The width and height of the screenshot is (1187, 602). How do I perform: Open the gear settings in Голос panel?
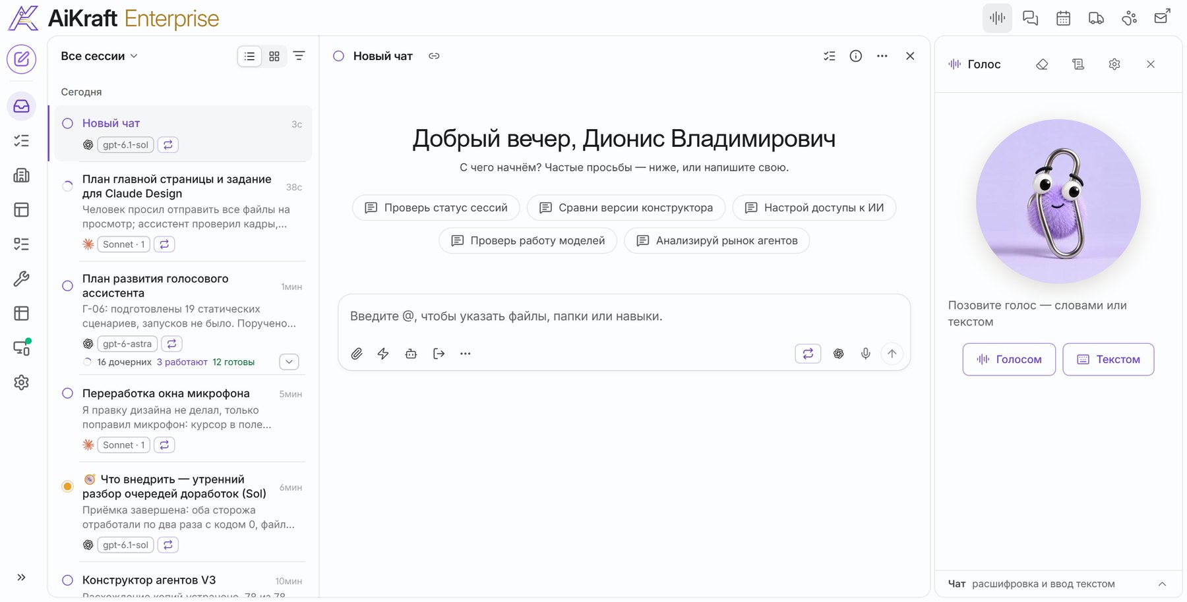click(x=1114, y=64)
